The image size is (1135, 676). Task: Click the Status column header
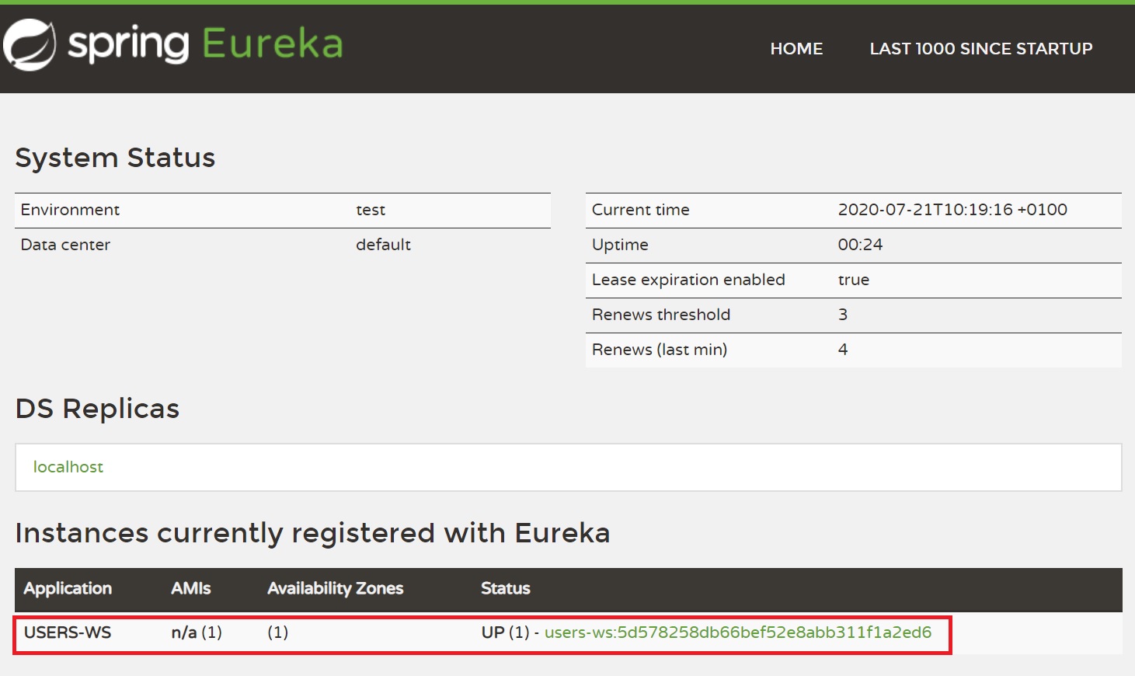[505, 589]
